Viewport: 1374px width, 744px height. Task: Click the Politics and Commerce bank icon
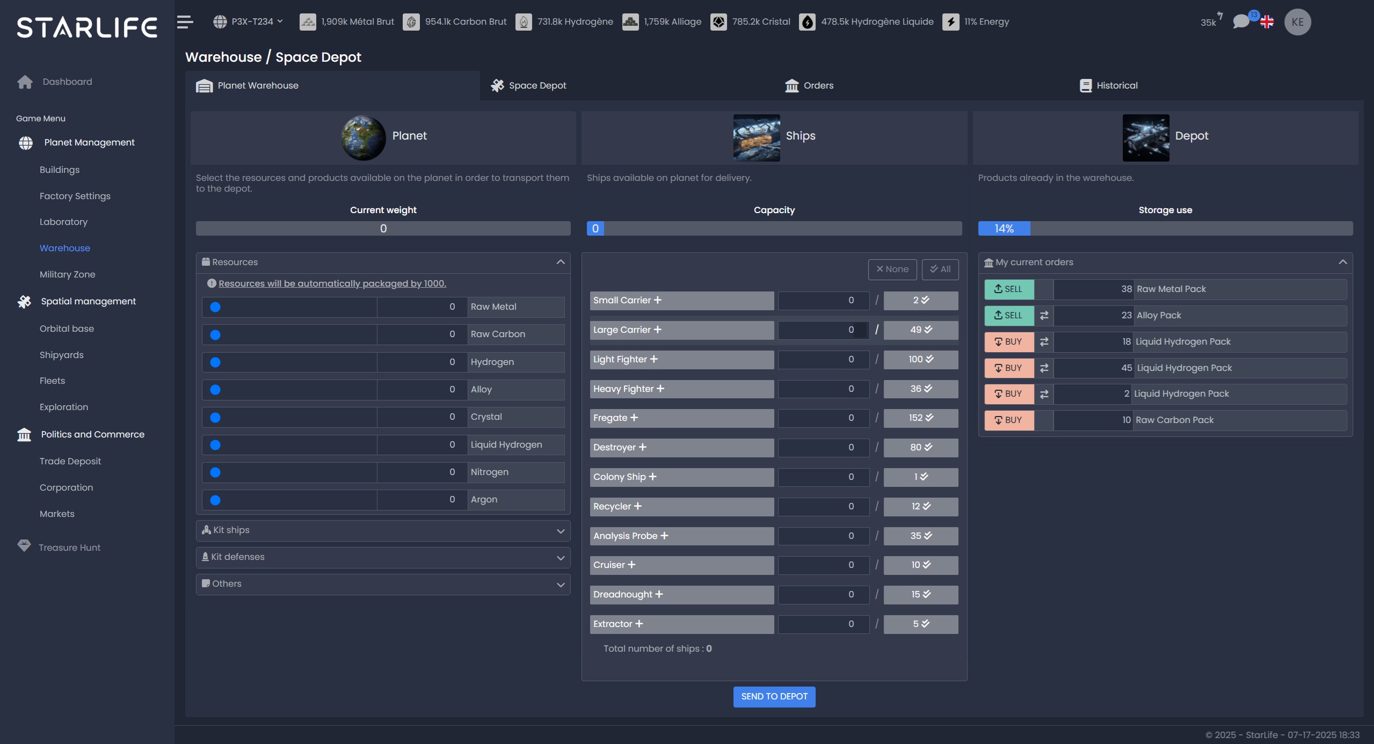[24, 434]
